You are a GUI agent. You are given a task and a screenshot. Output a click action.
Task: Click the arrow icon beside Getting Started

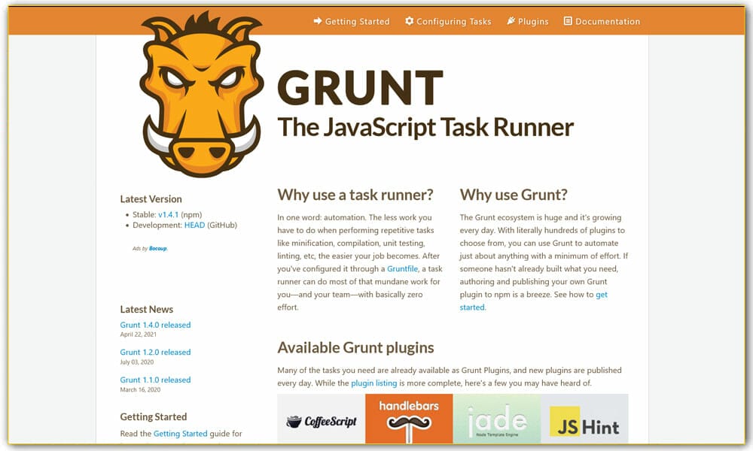point(316,21)
